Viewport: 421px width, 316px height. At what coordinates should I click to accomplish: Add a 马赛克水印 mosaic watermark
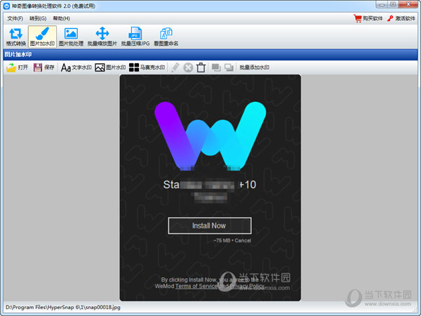pyautogui.click(x=147, y=67)
